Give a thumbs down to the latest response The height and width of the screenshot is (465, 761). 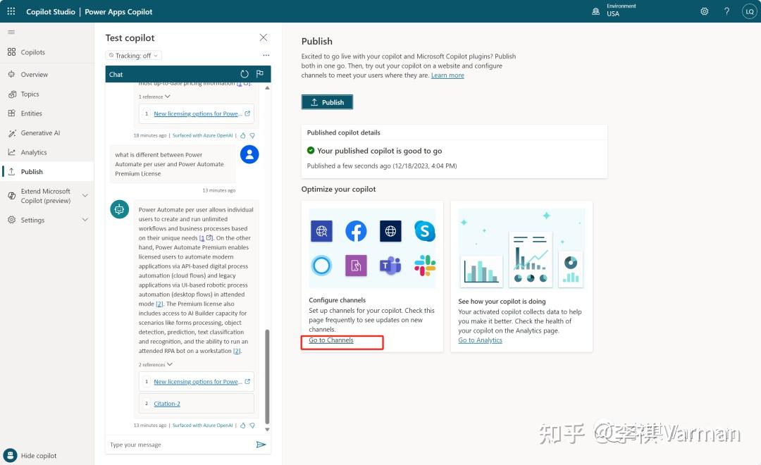point(252,425)
